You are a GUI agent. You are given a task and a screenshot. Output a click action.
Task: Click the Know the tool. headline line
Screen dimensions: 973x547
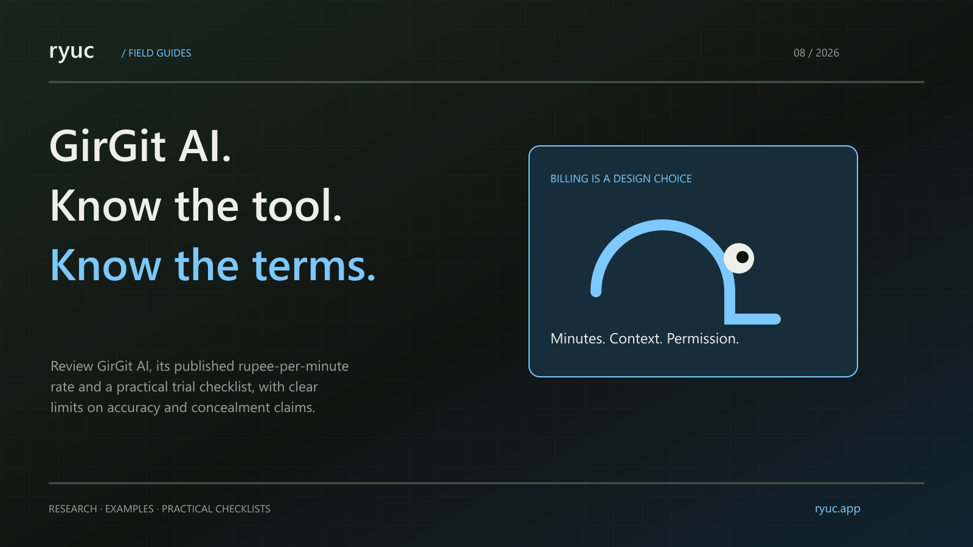pyautogui.click(x=196, y=205)
